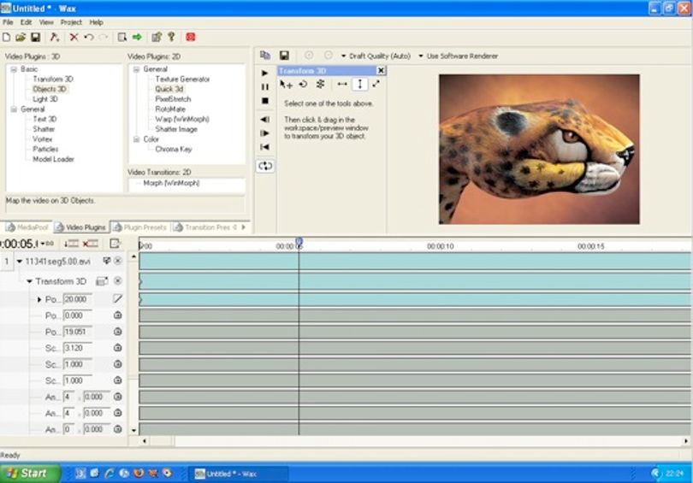
Task: Click the green arrow render icon
Action: [137, 37]
